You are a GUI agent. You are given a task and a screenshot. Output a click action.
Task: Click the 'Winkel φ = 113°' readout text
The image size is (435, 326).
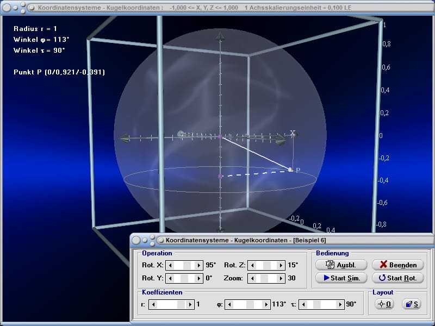coord(41,39)
